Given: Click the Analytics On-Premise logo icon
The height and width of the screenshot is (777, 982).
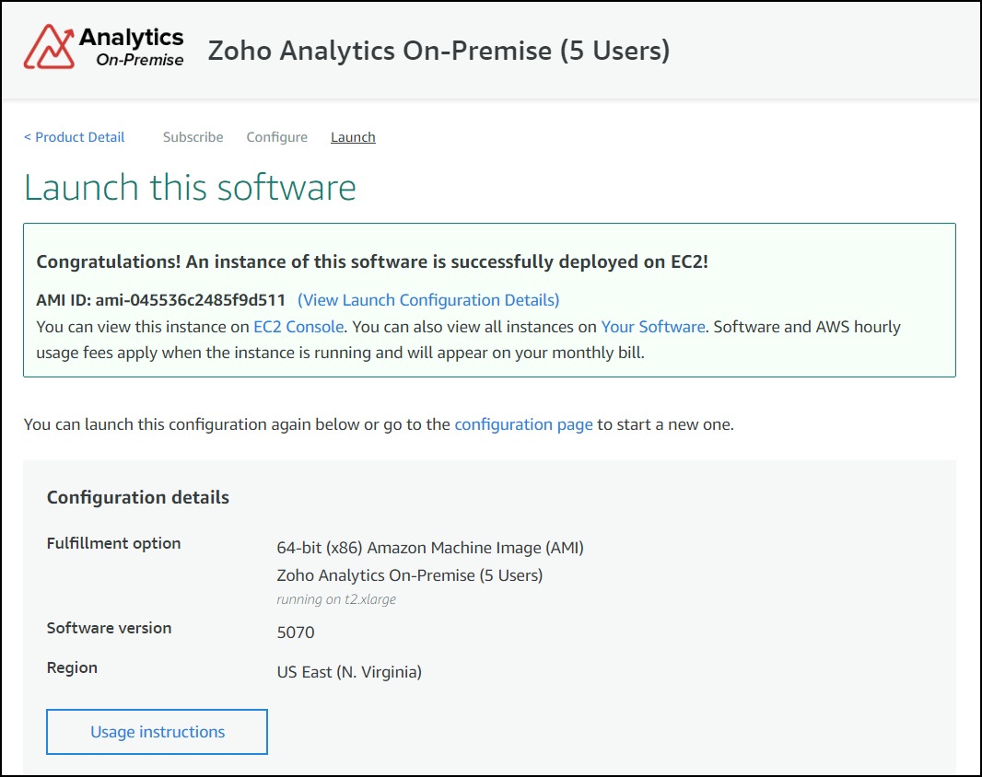Looking at the screenshot, I should point(48,44).
